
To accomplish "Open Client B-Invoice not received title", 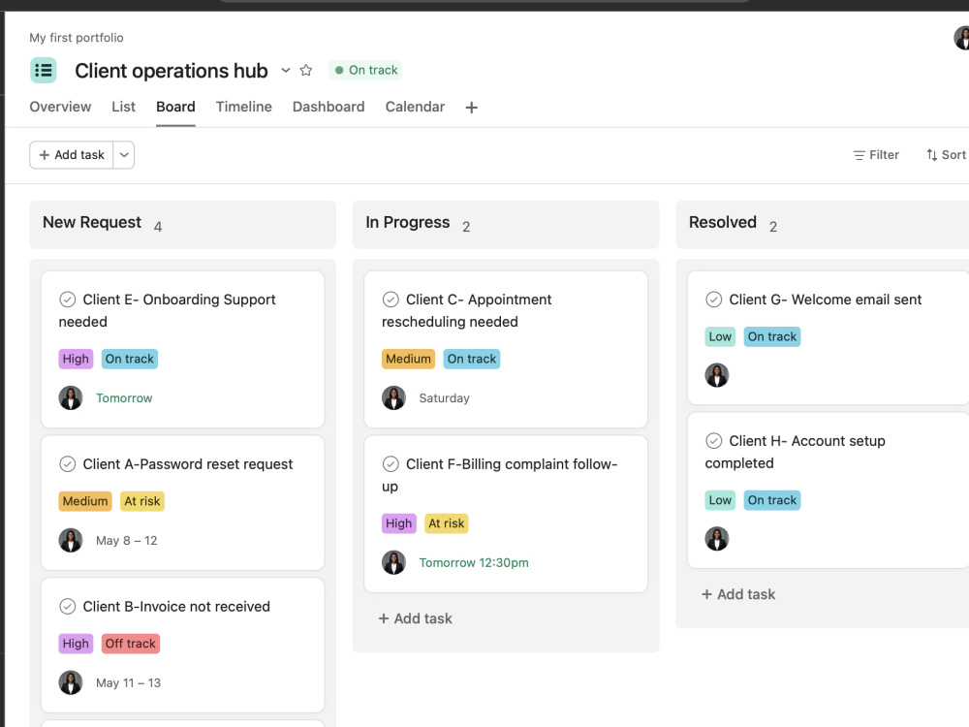I will 176,607.
